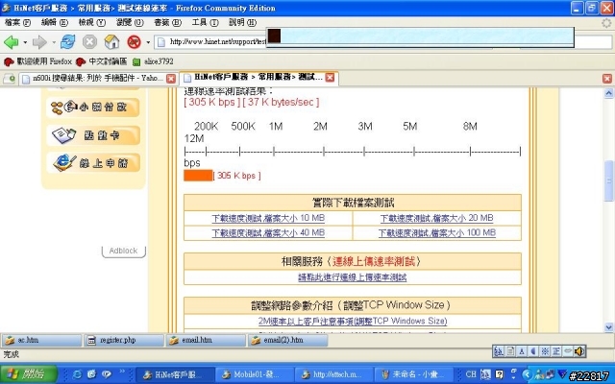Close the n600i Yahoo tab

pos(171,79)
